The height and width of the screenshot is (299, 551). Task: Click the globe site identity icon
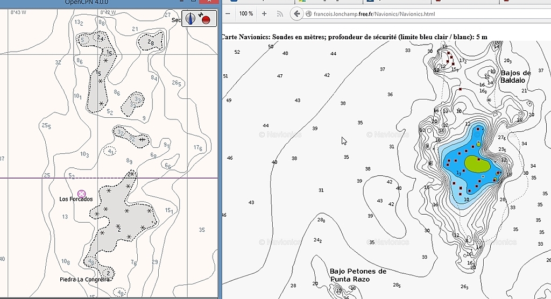(x=308, y=13)
